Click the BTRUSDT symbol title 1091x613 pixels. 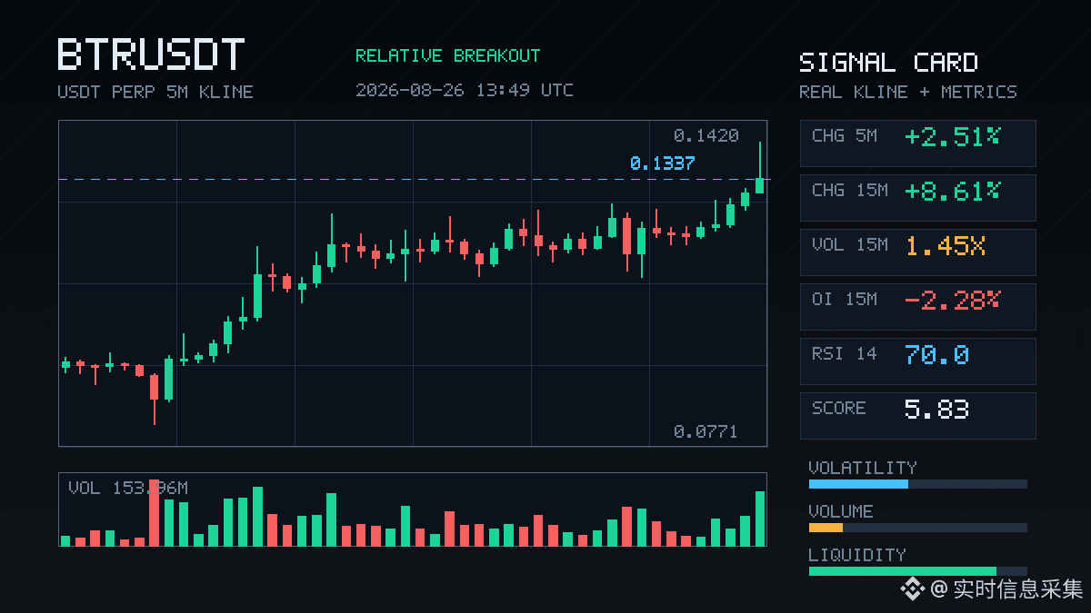[151, 54]
